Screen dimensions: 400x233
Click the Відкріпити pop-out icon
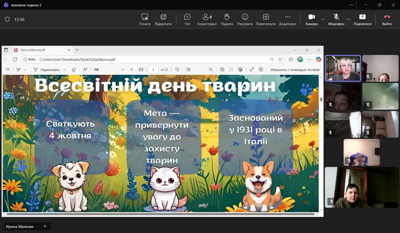pyautogui.click(x=163, y=20)
